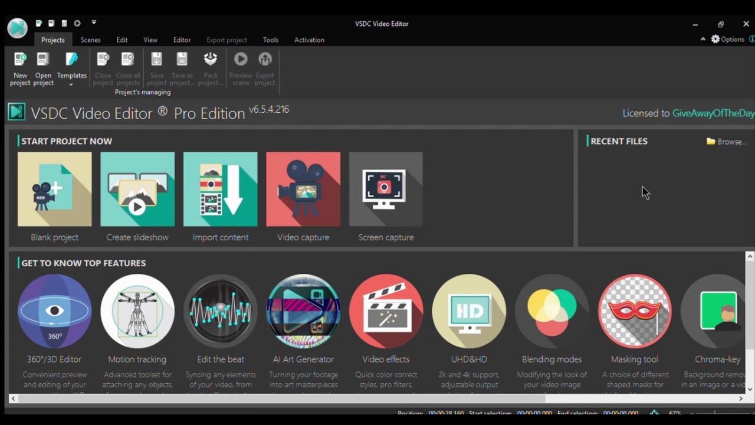Screen dimensions: 755x425
Task: Click the VSDC round application logo button
Action: [17, 27]
